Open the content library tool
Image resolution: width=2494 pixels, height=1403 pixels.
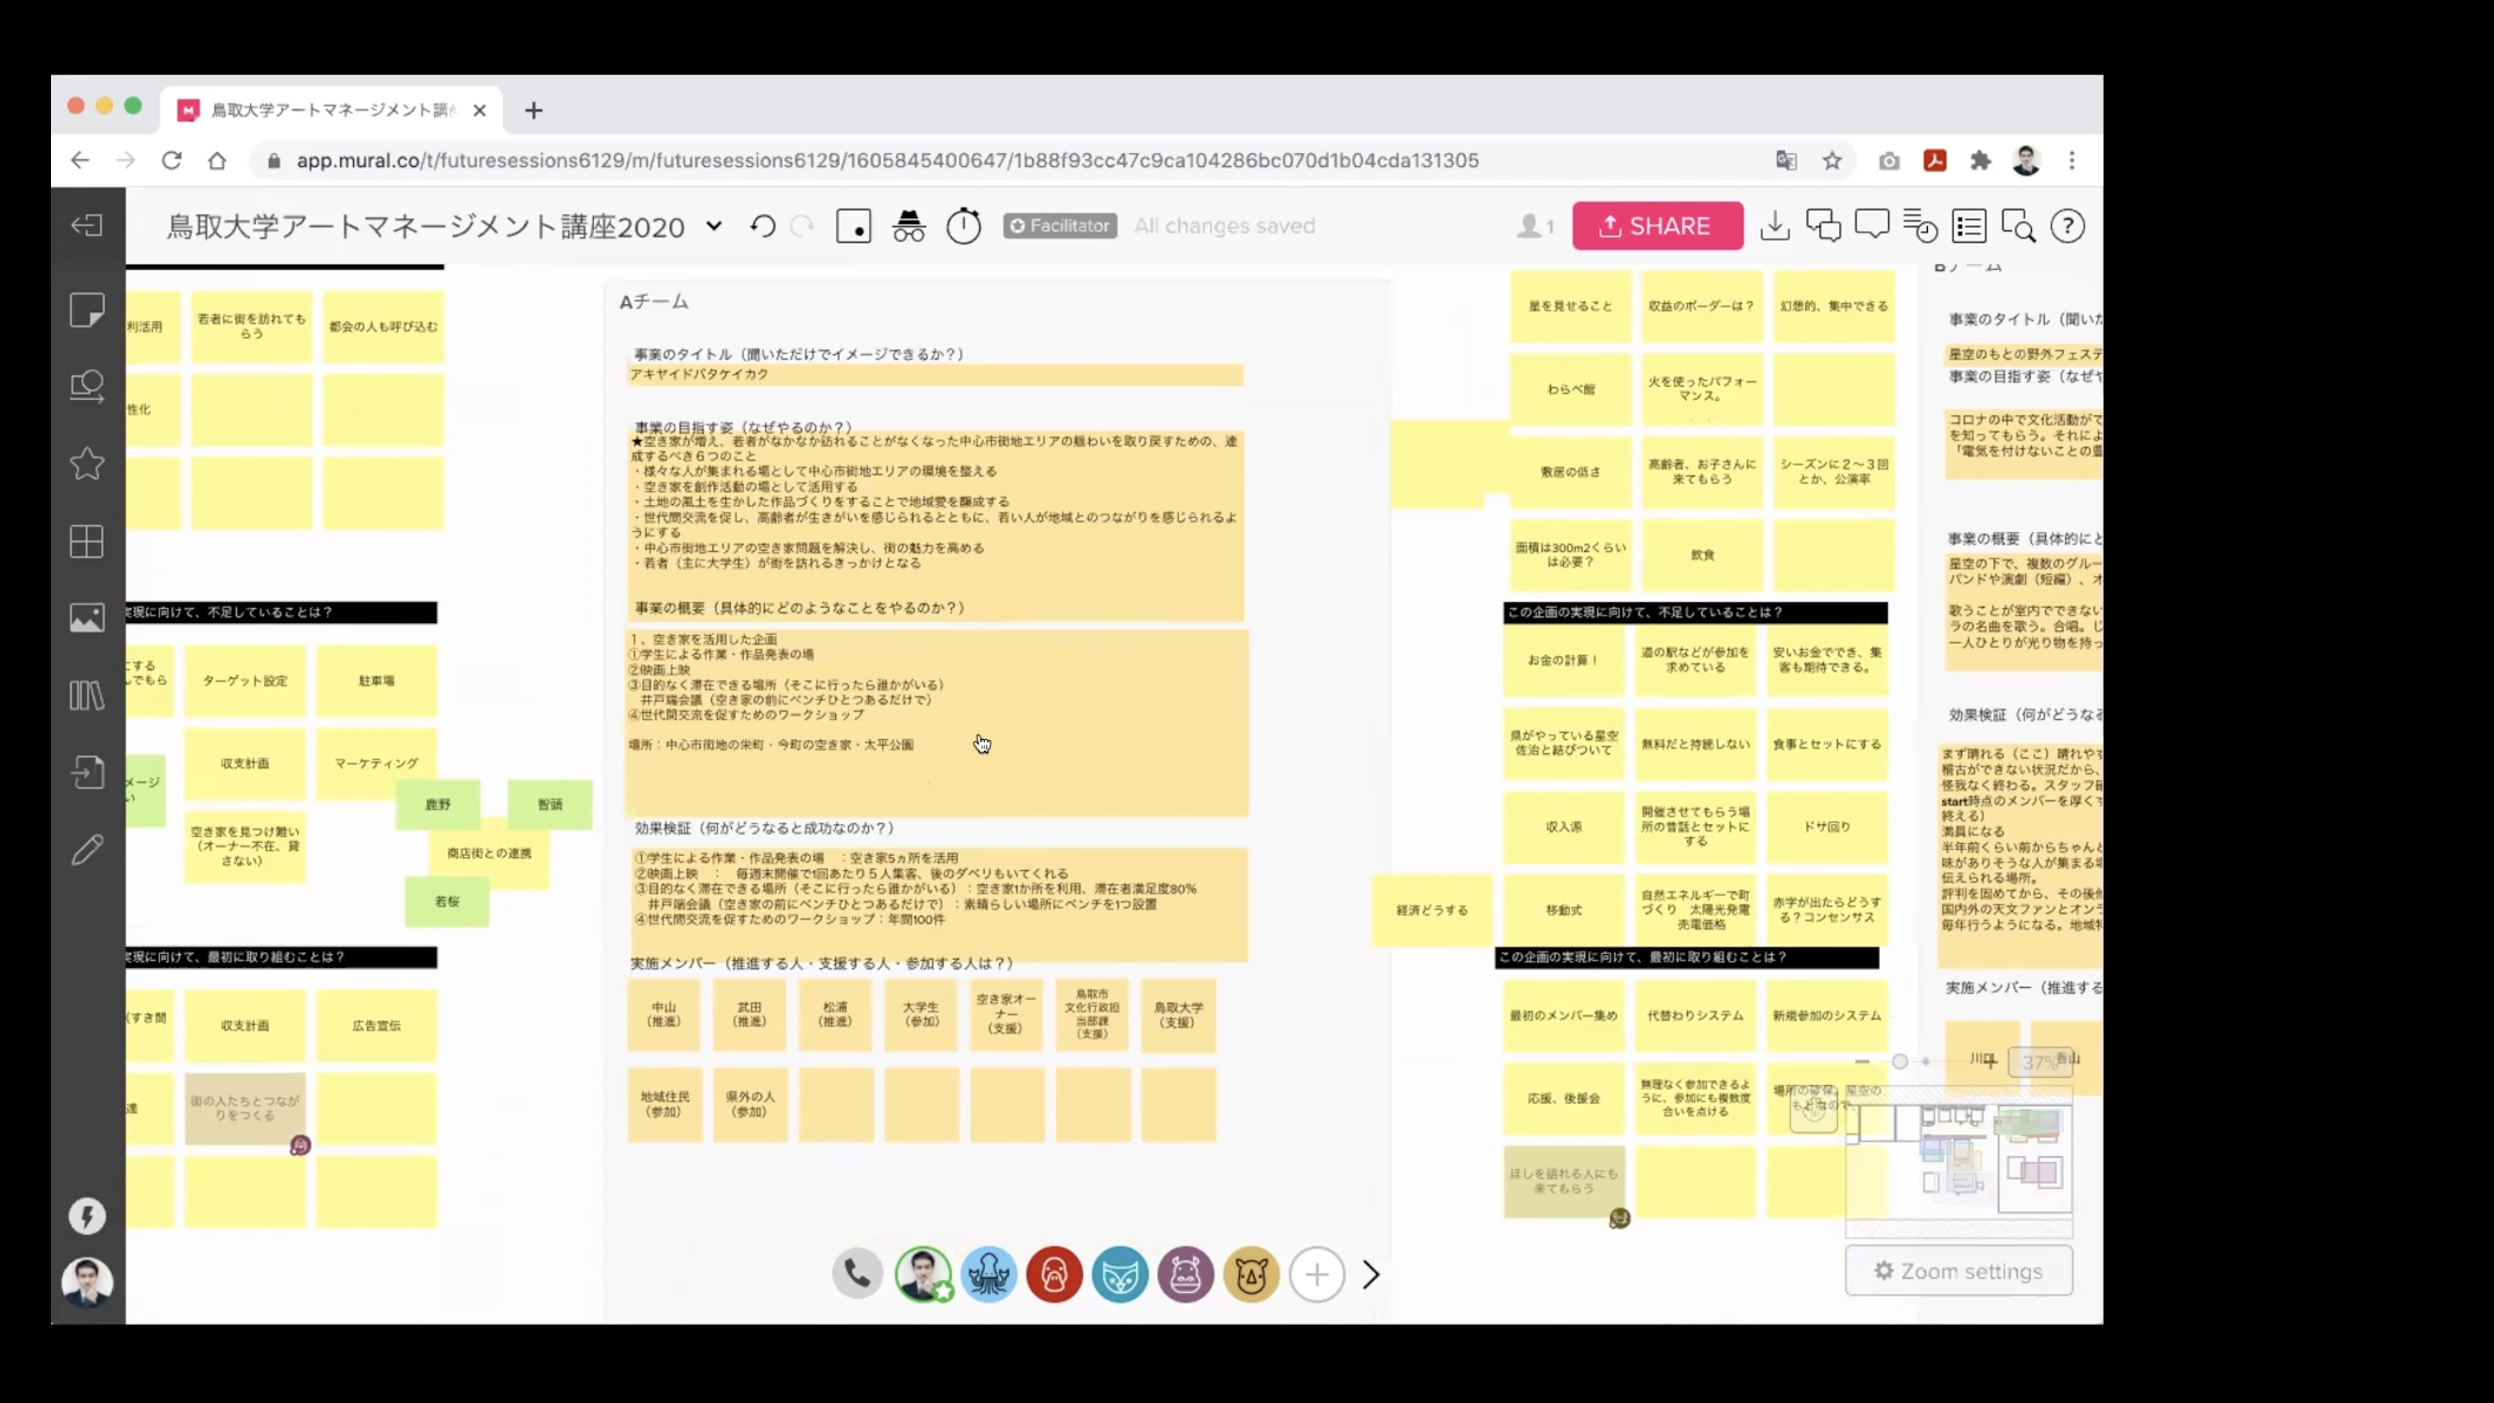tap(87, 695)
